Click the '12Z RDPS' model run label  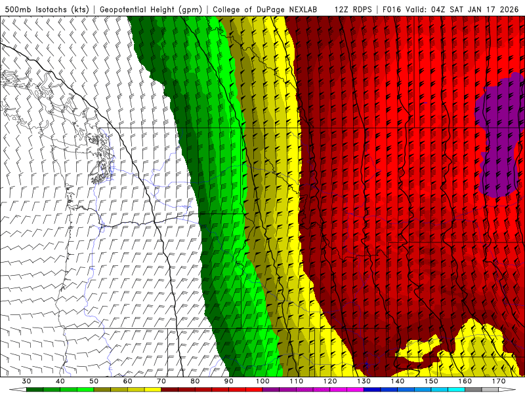(353, 9)
